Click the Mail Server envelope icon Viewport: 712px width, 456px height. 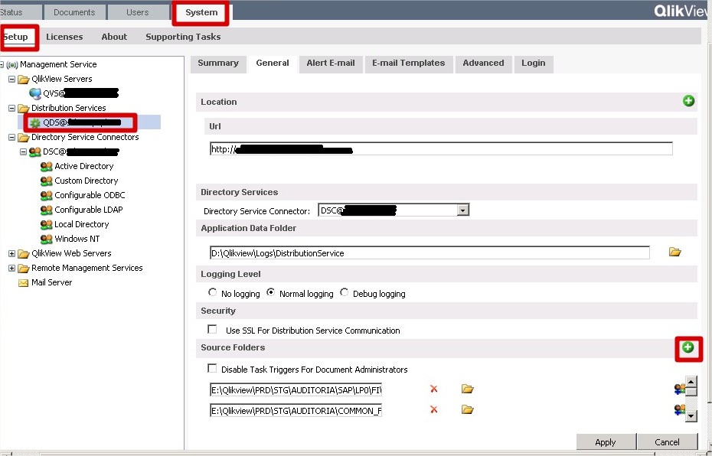click(23, 282)
